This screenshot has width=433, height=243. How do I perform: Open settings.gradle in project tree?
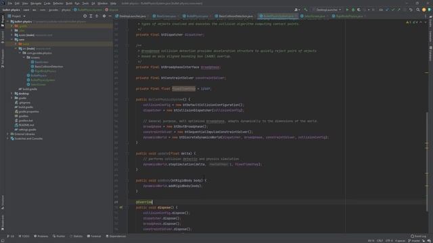27,130
